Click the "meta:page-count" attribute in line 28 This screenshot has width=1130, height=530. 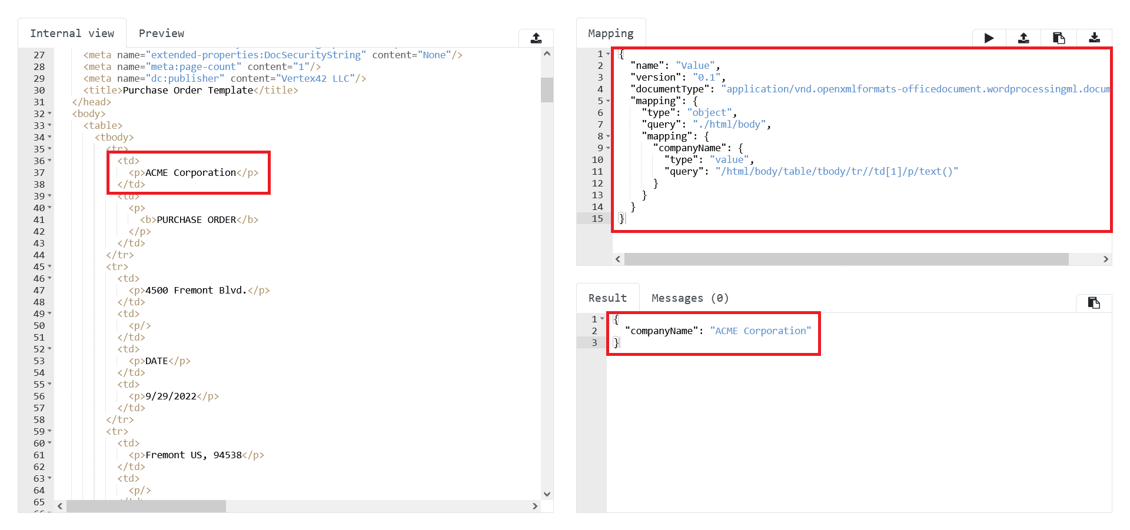(194, 66)
